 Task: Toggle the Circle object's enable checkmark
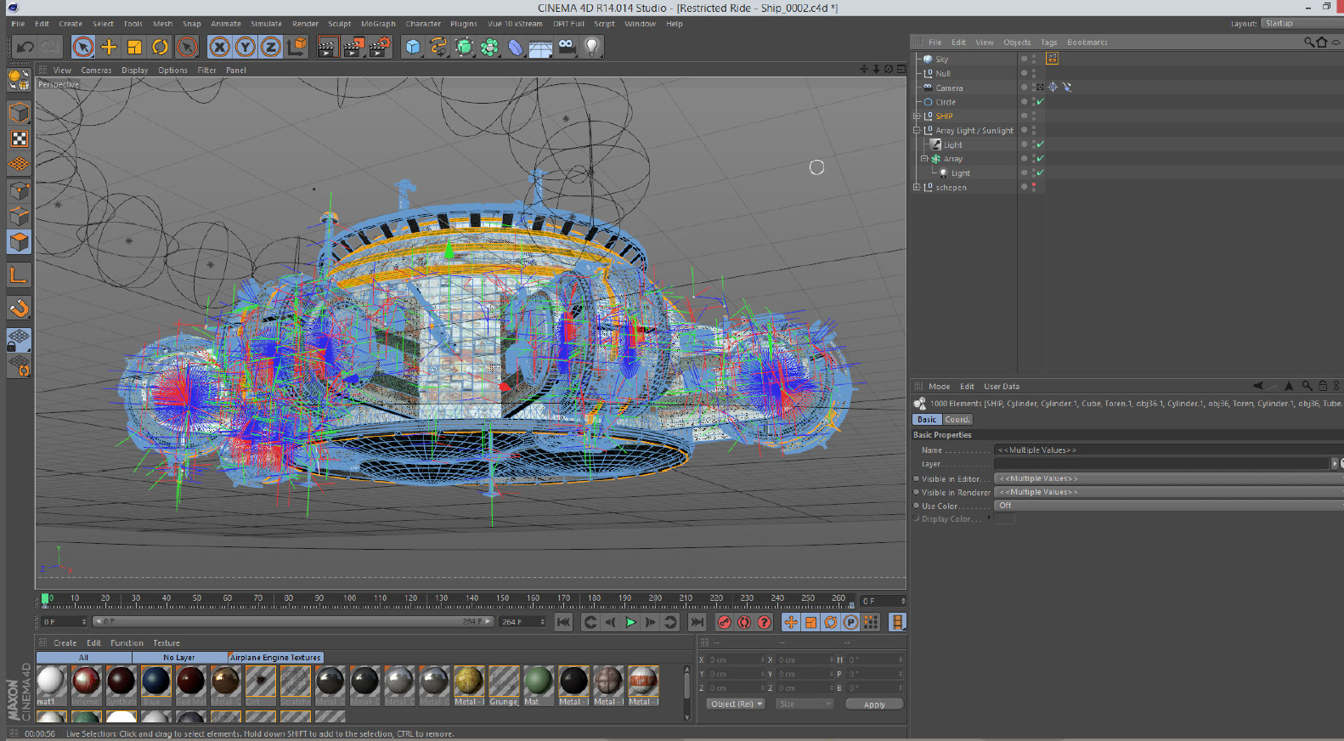(1041, 102)
